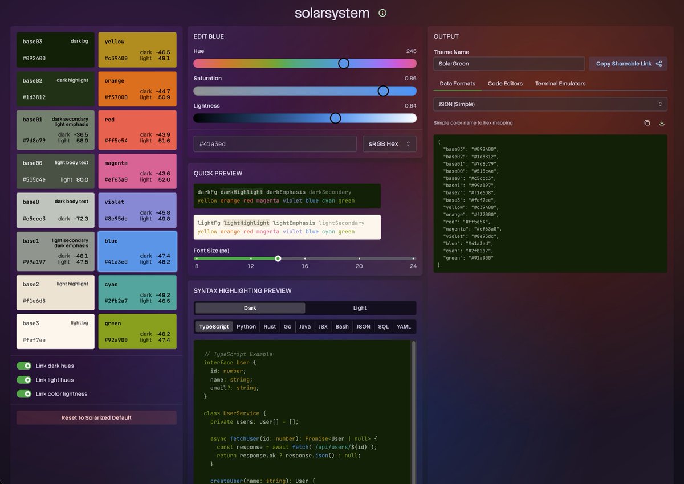The image size is (684, 484).
Task: Select the green color swatch
Action: pyautogui.click(x=137, y=331)
